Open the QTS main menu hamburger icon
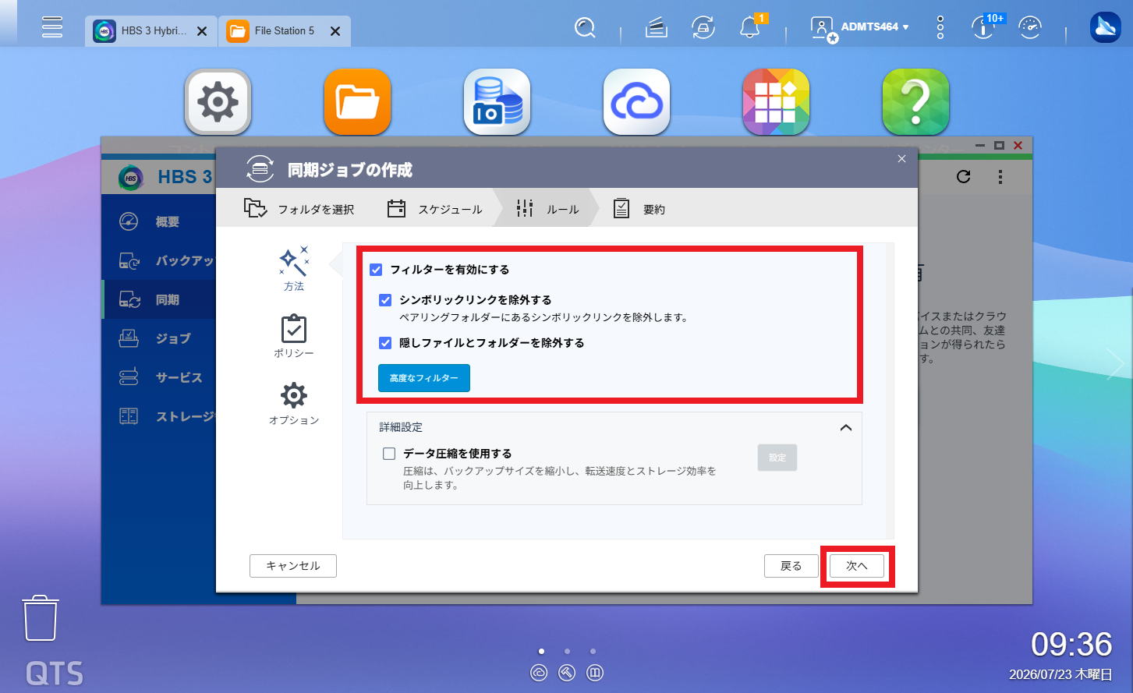 pyautogui.click(x=52, y=27)
